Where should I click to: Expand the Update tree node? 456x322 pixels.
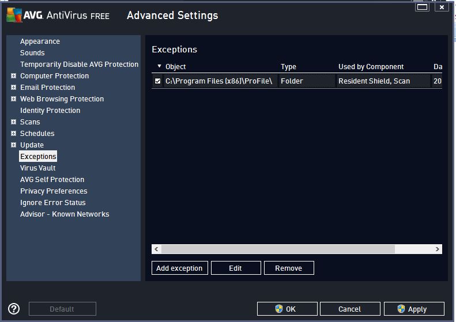pyautogui.click(x=13, y=145)
